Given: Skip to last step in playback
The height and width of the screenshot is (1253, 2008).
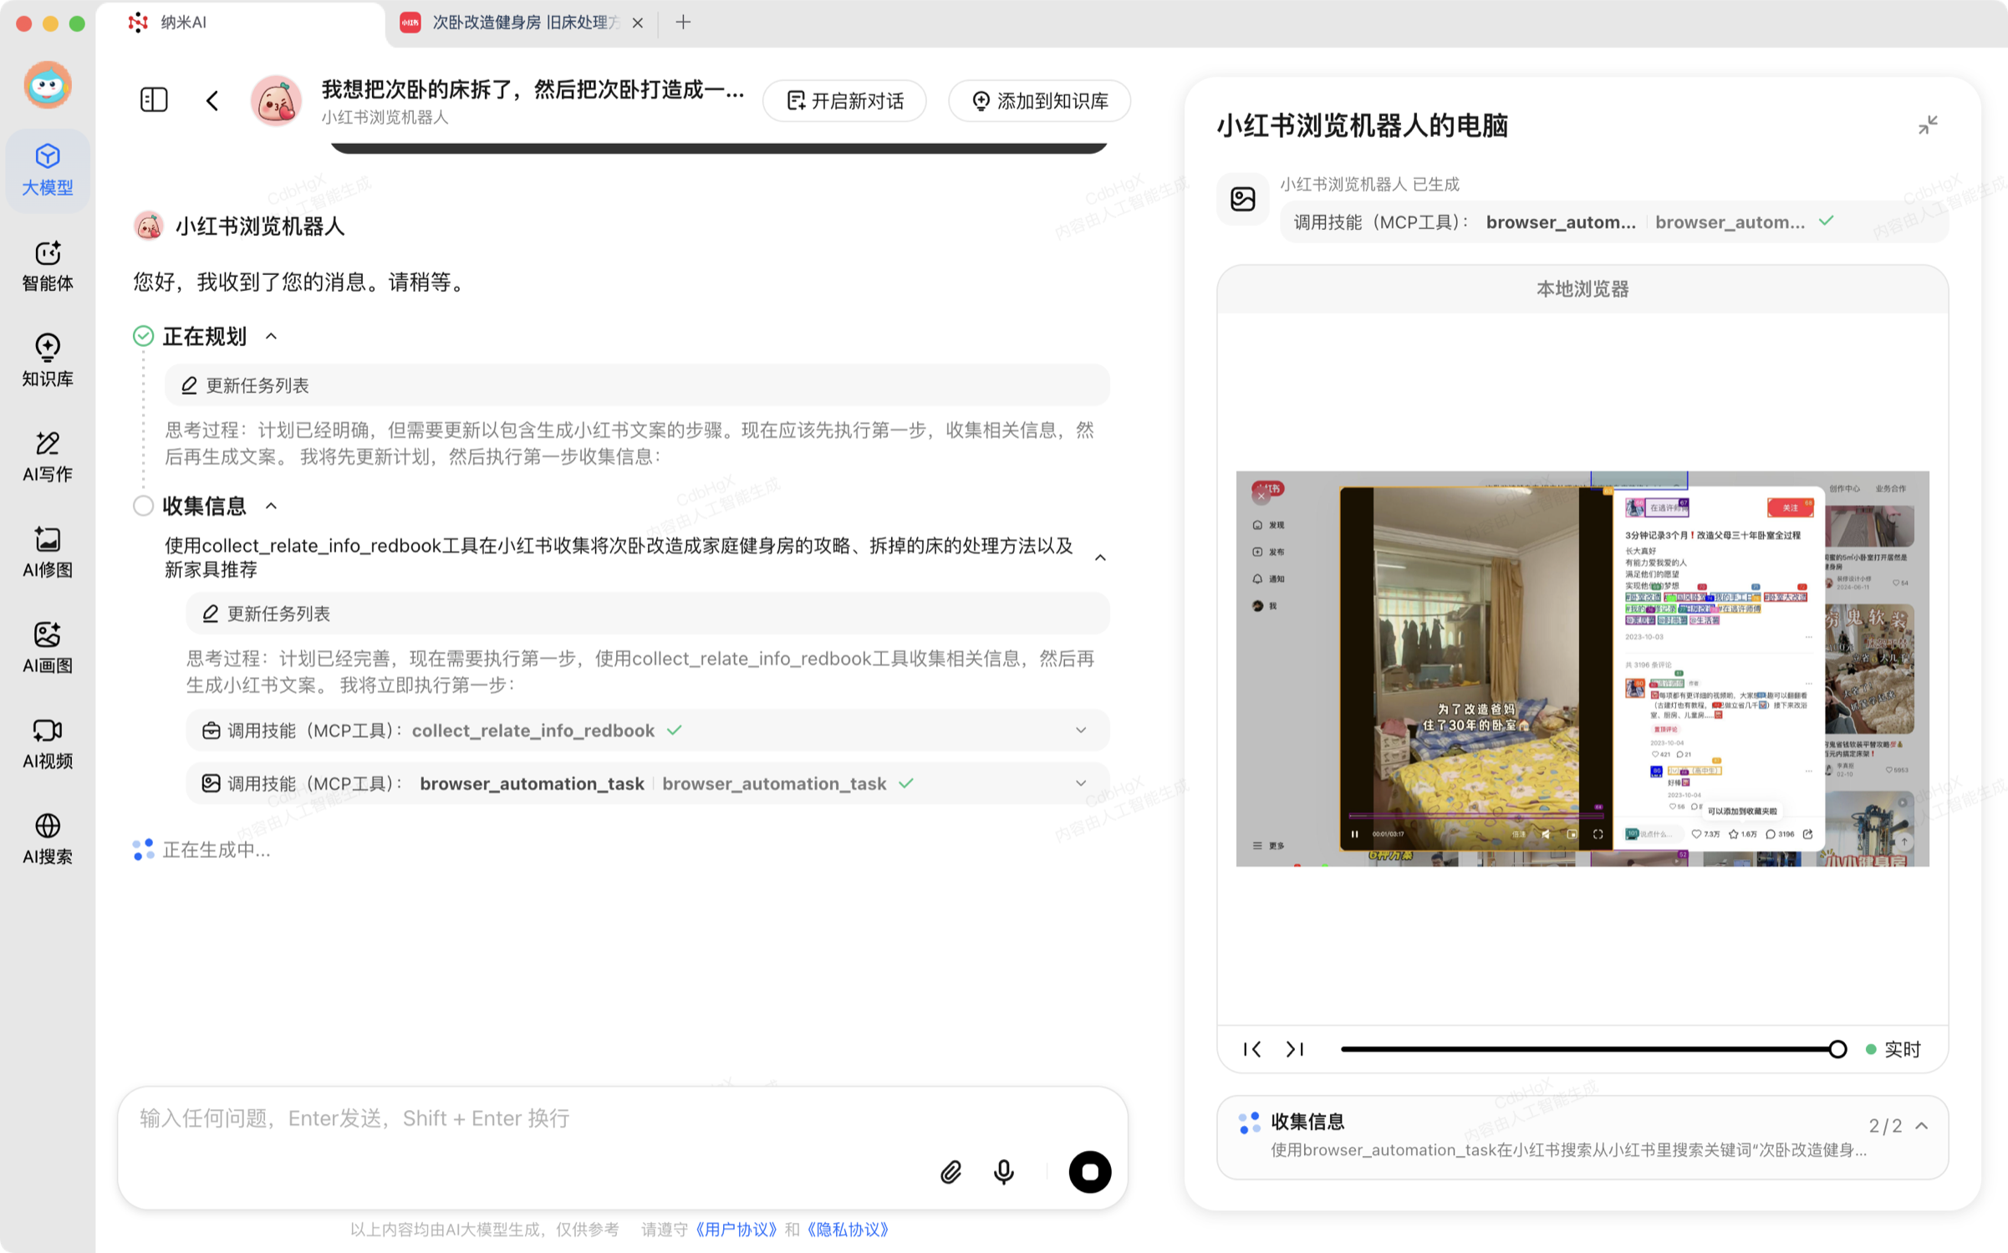Looking at the screenshot, I should point(1295,1050).
